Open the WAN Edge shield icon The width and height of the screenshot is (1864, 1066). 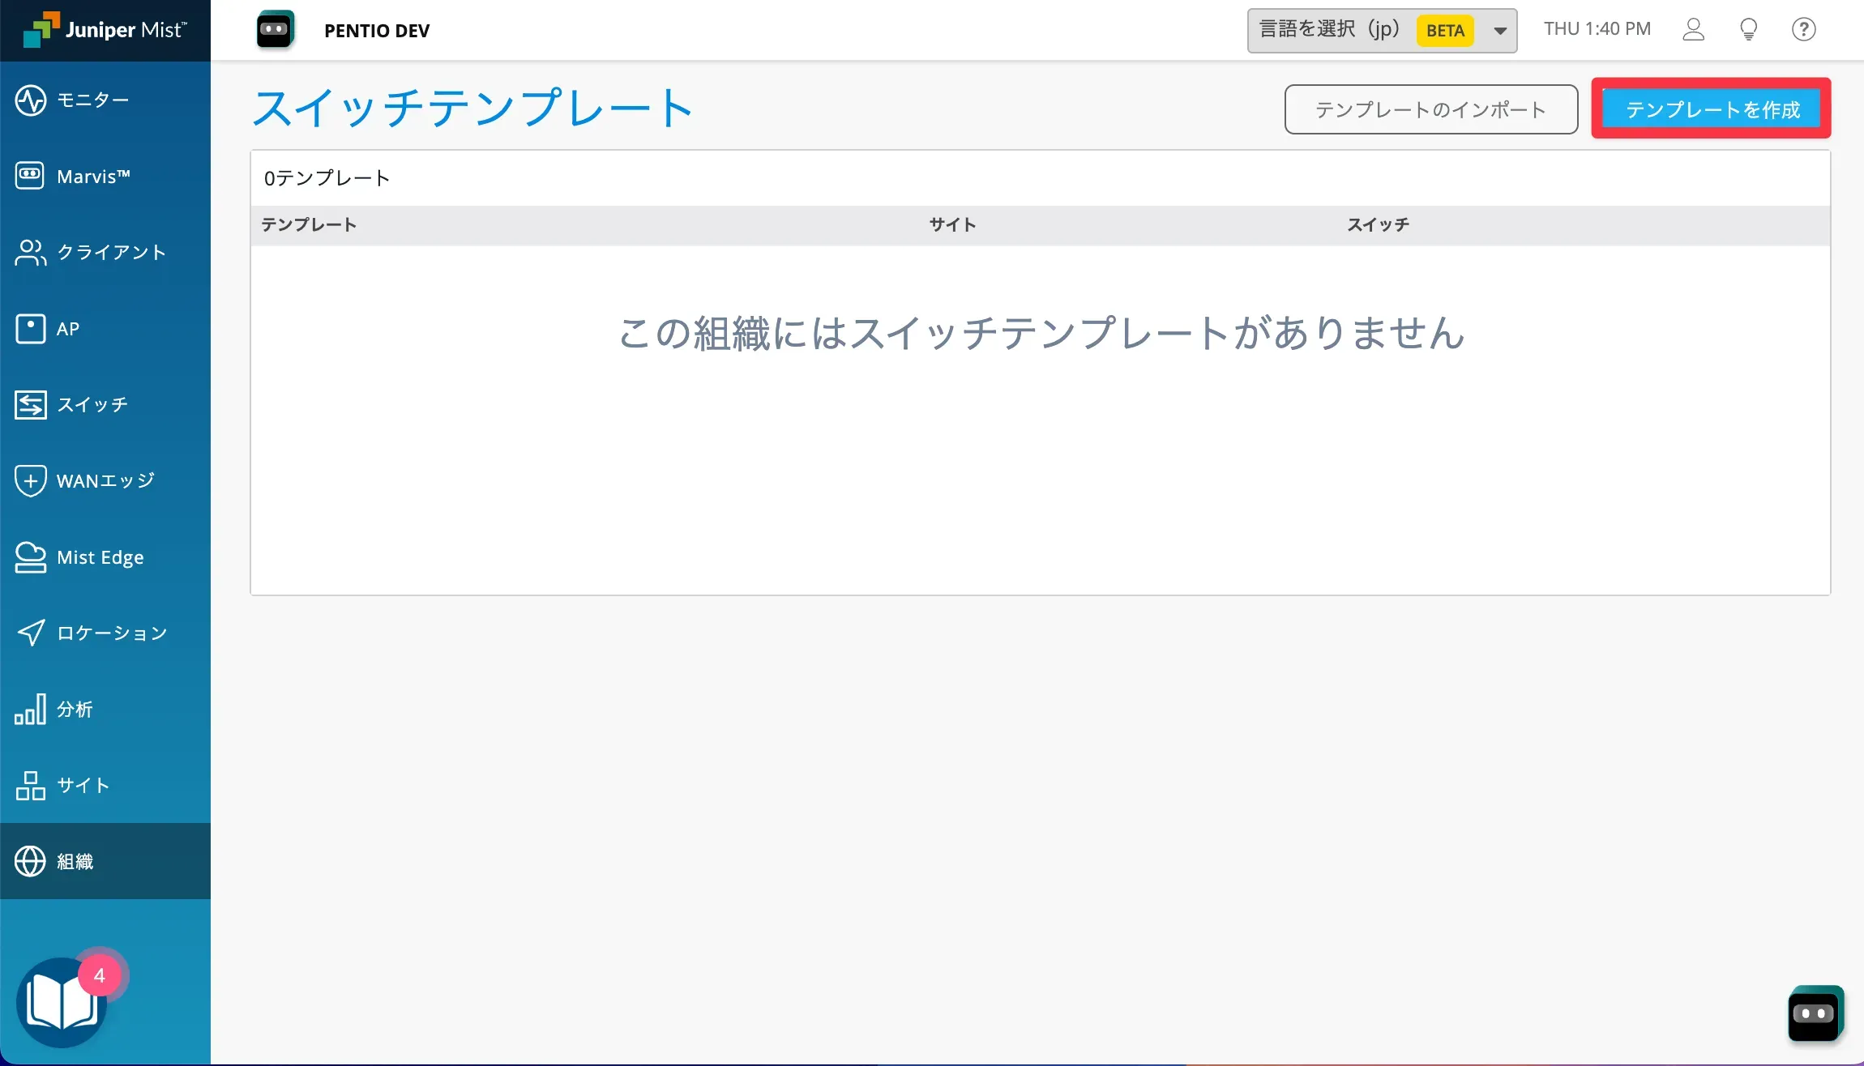[x=31, y=480]
